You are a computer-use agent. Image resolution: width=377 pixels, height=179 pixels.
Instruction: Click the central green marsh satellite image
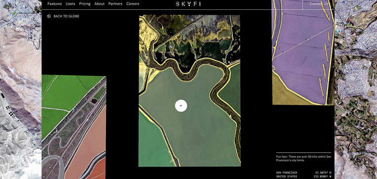pyautogui.click(x=189, y=90)
